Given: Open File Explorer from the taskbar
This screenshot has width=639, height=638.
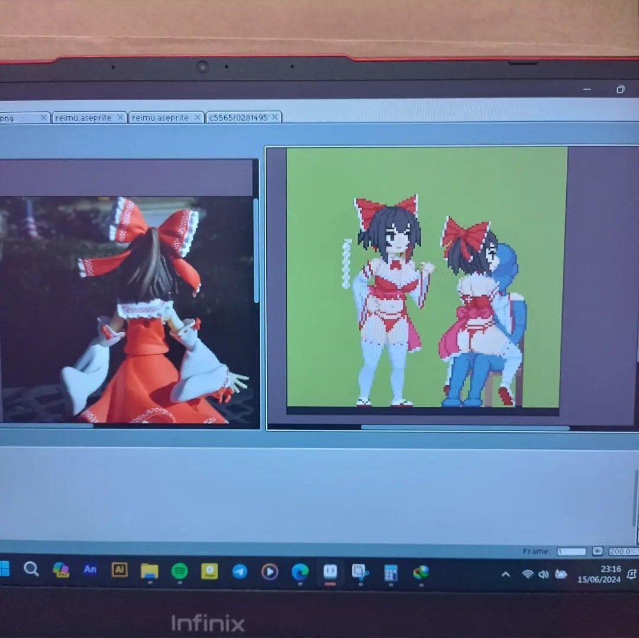Looking at the screenshot, I should (x=149, y=571).
